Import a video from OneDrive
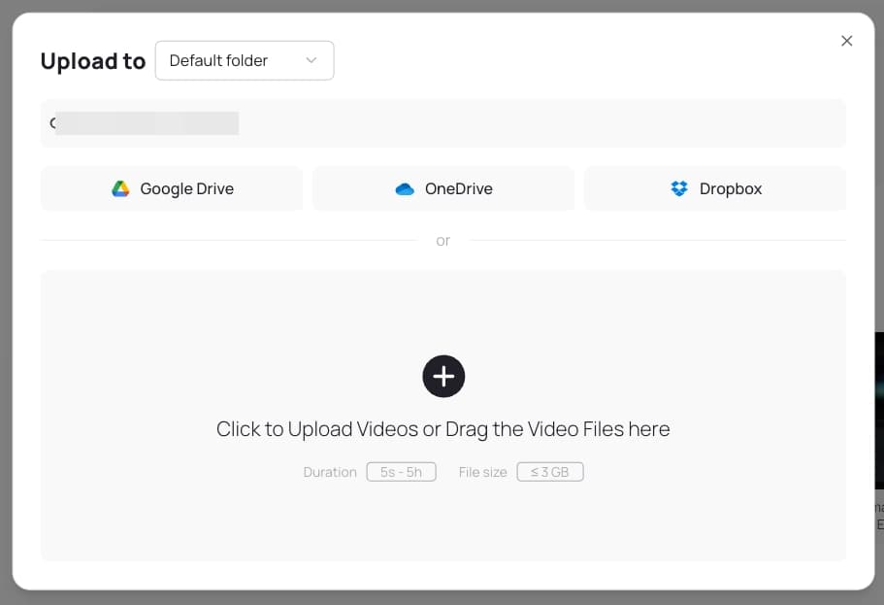884x605 pixels. pos(442,188)
